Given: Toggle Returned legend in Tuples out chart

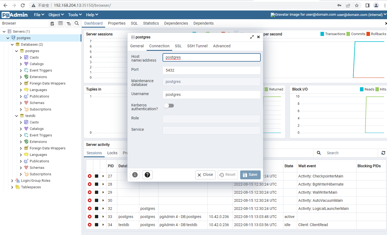Looking at the screenshot, I should 274,89.
